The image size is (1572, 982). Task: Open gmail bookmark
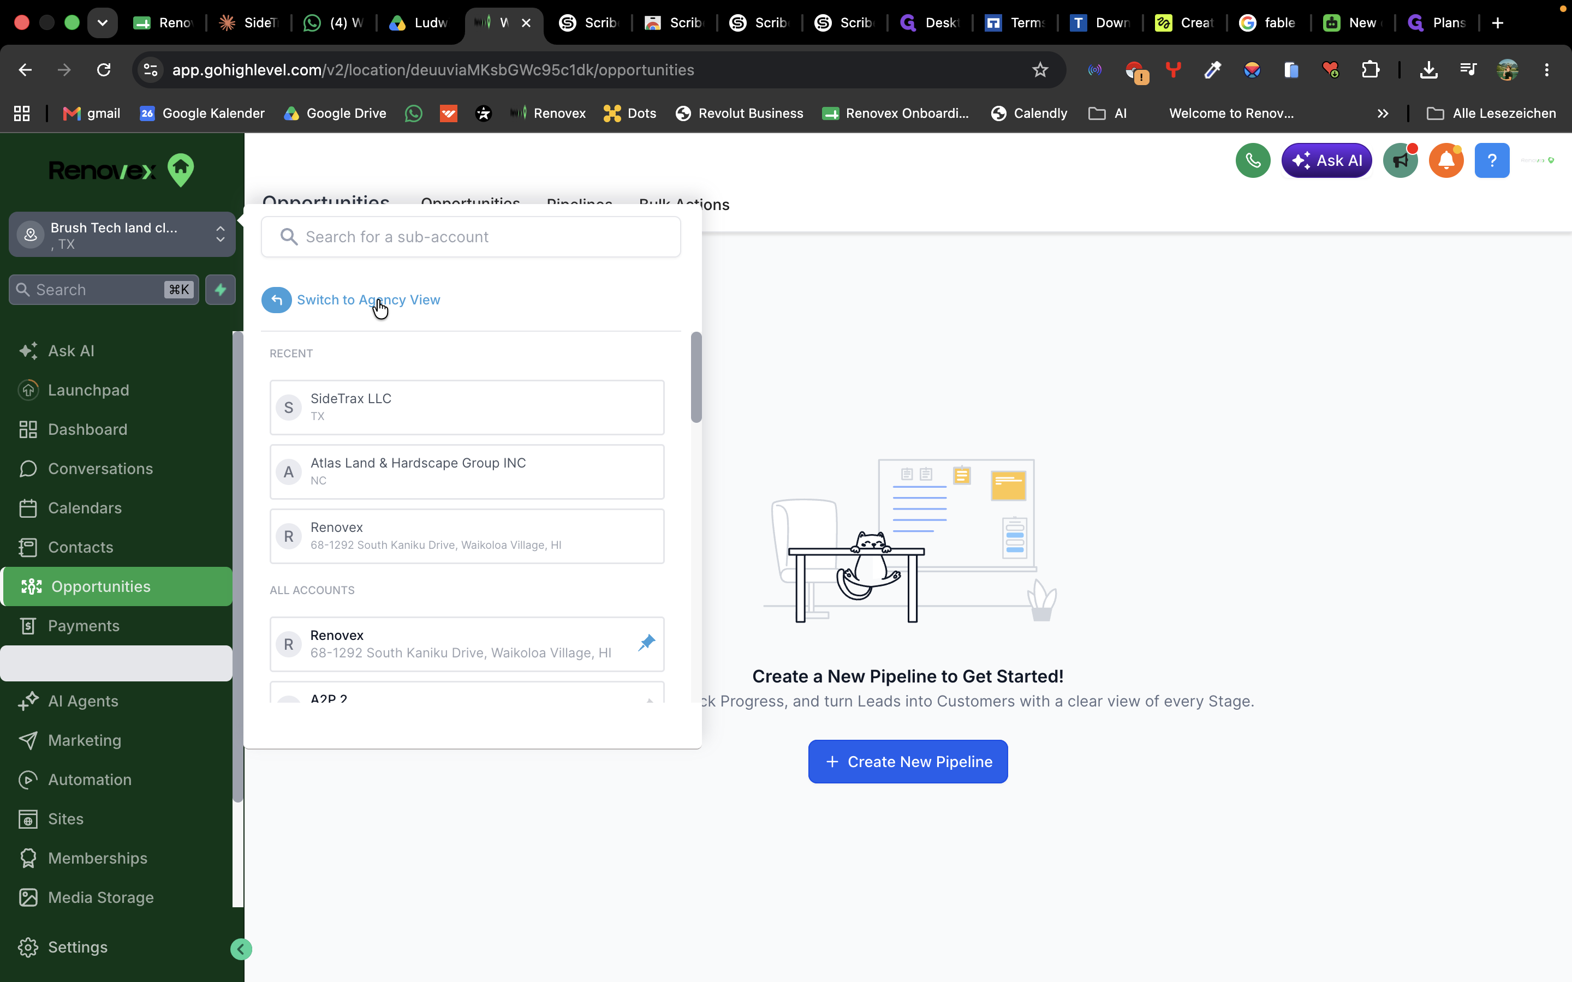point(92,113)
